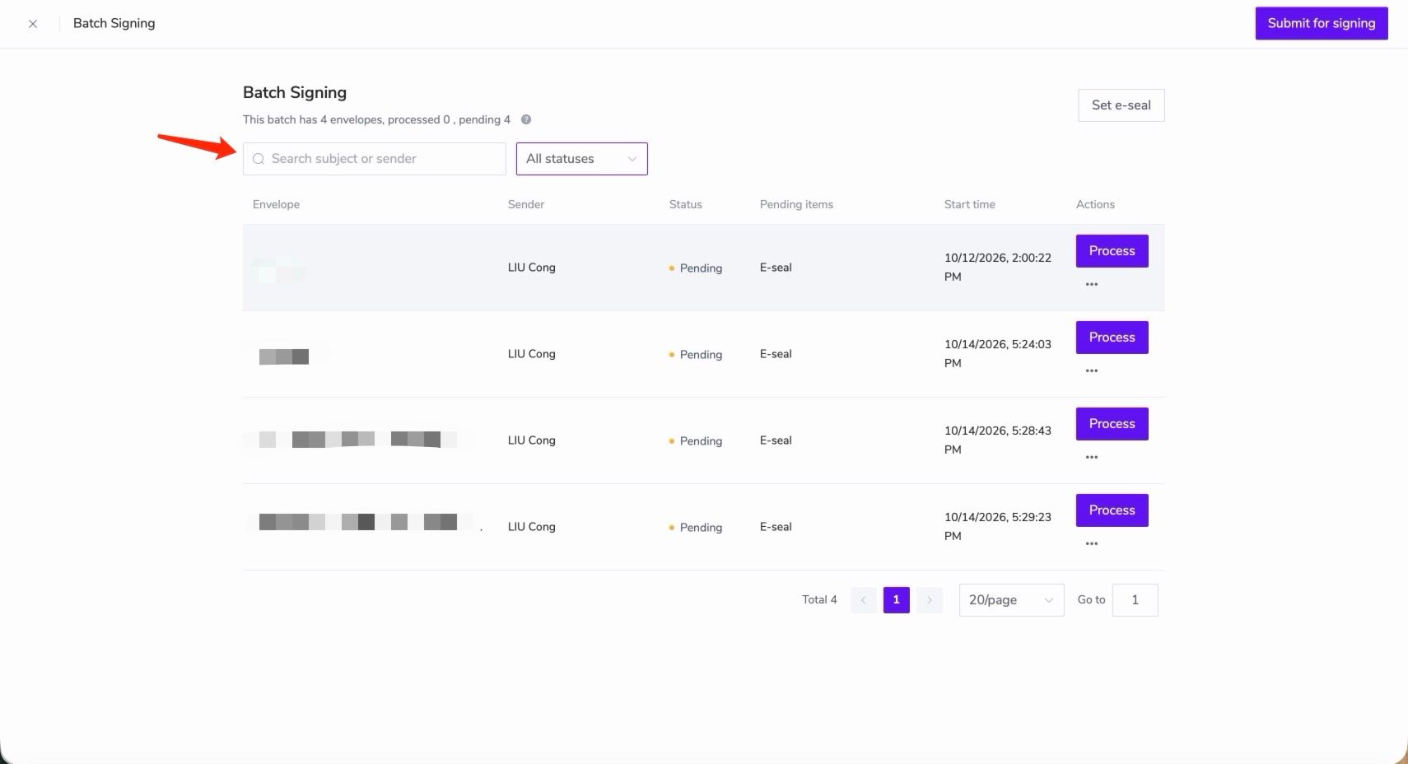Click Pending status of 5:24:03 PM row

(696, 355)
